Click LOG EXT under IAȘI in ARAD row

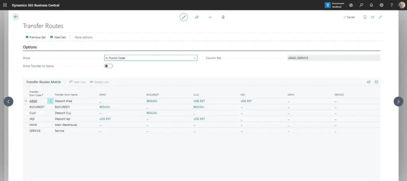point(246,101)
